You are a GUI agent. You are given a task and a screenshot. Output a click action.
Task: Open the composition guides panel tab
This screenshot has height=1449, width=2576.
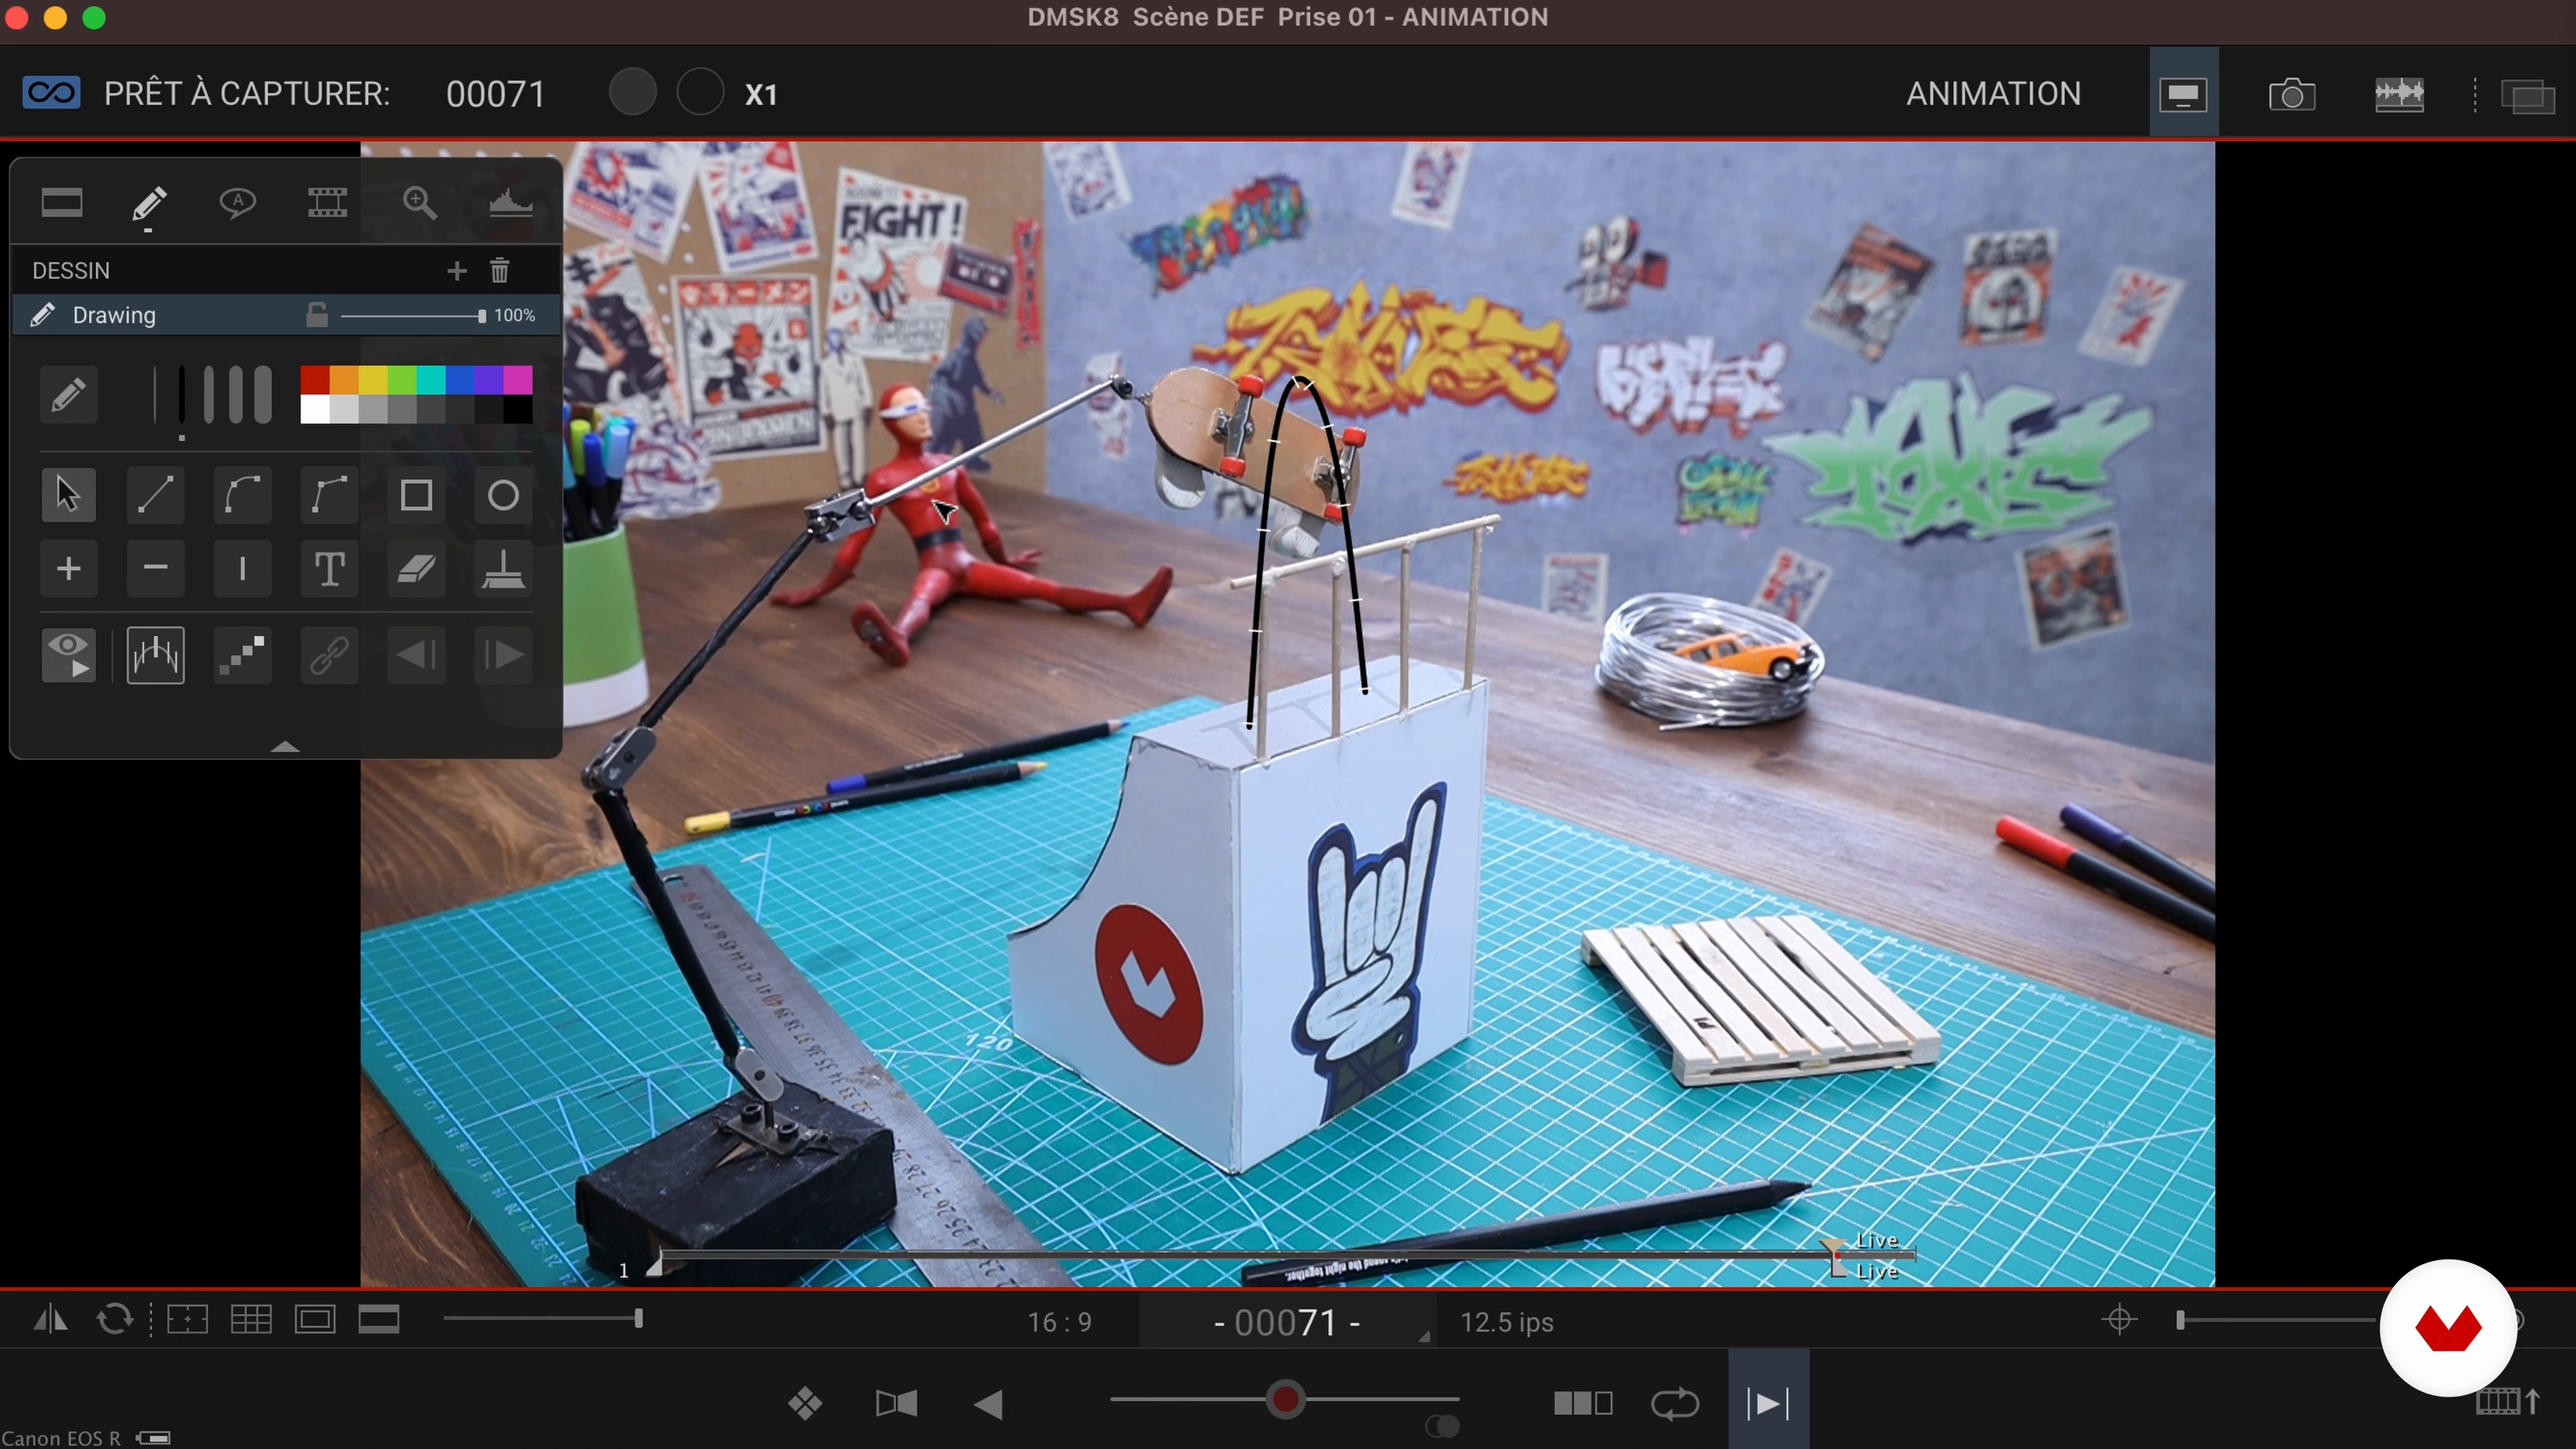pyautogui.click(x=62, y=203)
